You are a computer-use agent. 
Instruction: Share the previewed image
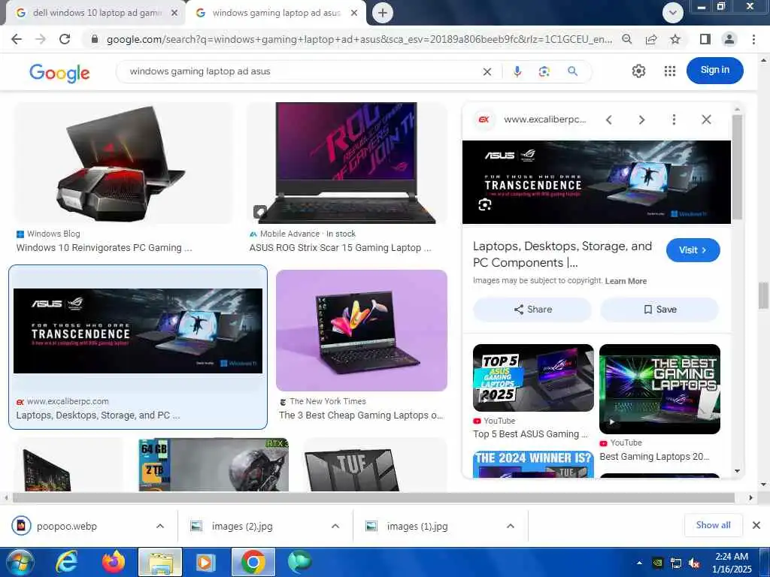(532, 310)
